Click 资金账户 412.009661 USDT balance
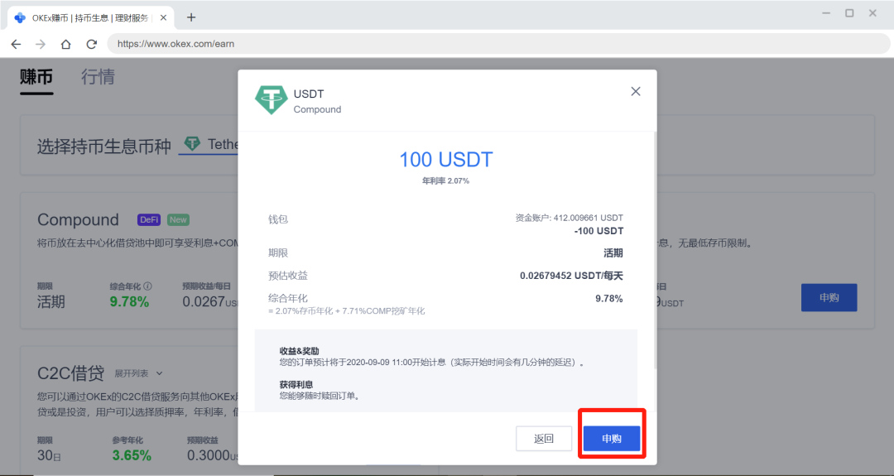 click(569, 218)
